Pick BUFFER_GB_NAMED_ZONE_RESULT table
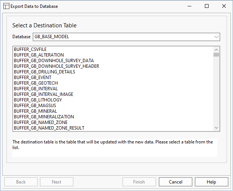Screen dimensions: 233x191 (x=49, y=128)
